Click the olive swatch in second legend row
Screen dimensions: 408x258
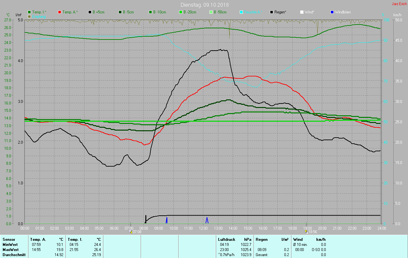point(30,16)
